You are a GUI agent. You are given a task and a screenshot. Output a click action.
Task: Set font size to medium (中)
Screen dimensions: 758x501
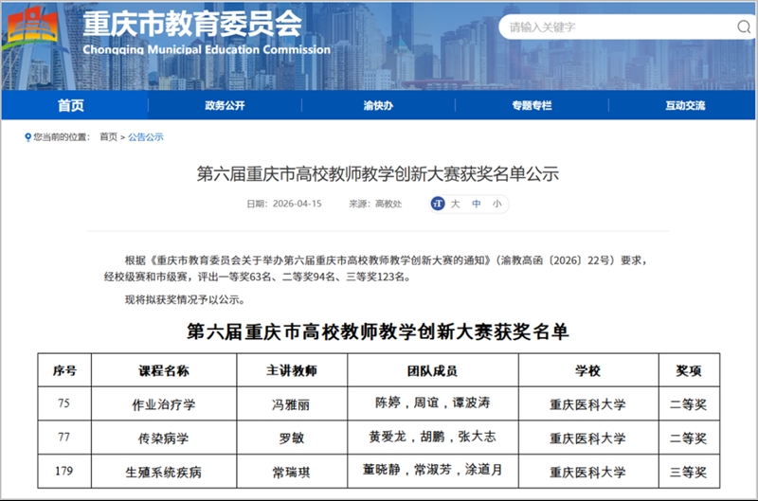(x=476, y=204)
